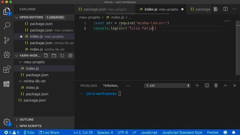Image resolution: width=240 pixels, height=135 pixels.
Task: Open package.json minha-lib-str in Open Editors
Action: 44,43
